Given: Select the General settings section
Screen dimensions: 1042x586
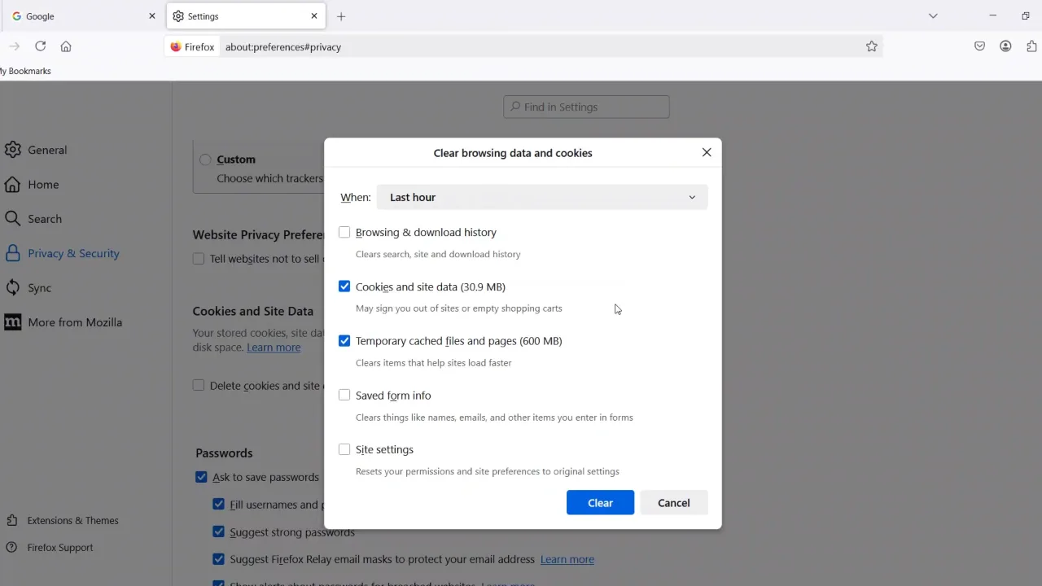Looking at the screenshot, I should coord(47,150).
